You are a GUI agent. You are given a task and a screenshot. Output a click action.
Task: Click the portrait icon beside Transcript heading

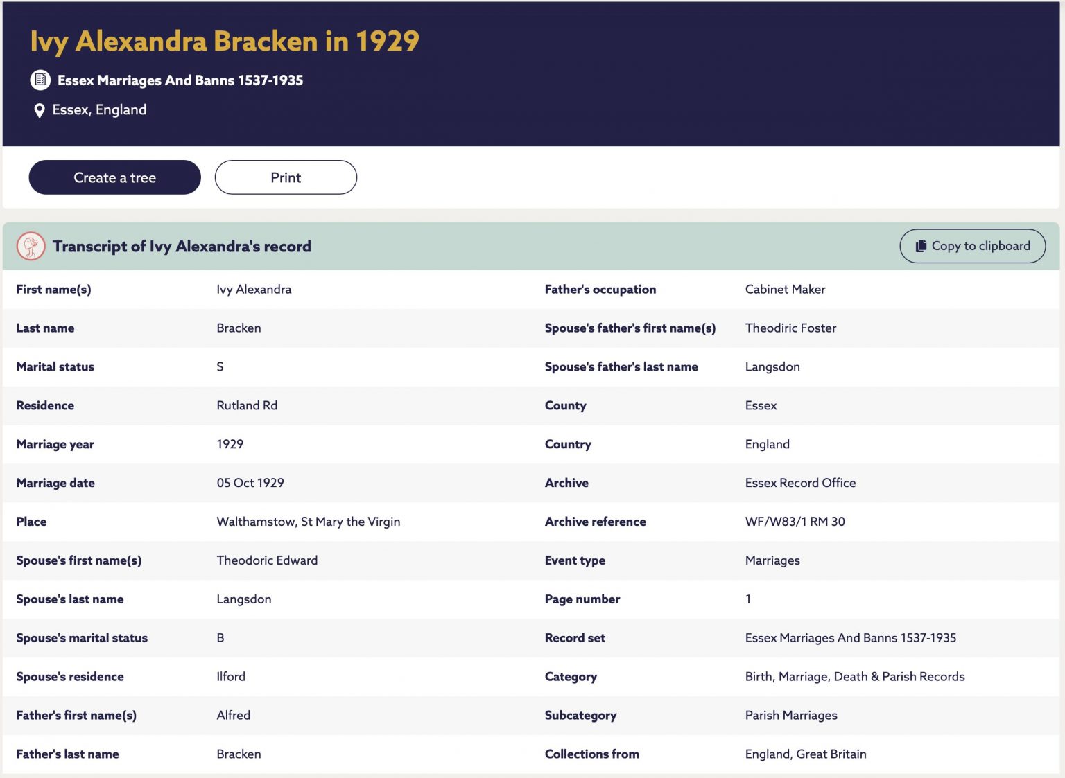click(31, 246)
